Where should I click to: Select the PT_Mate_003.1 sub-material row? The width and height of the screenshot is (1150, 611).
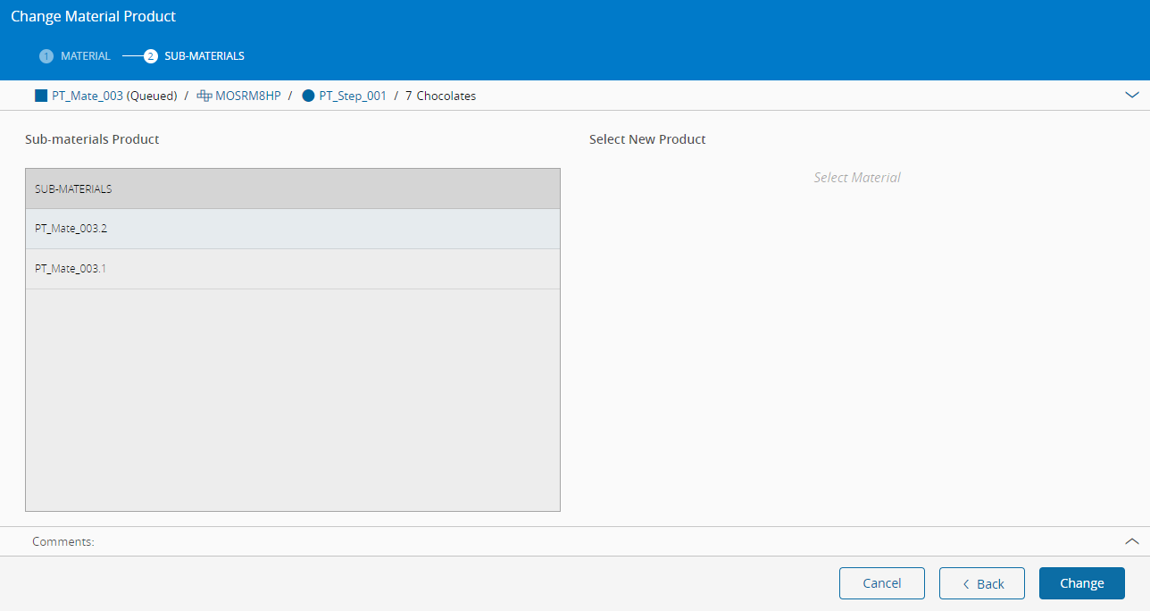coord(292,269)
